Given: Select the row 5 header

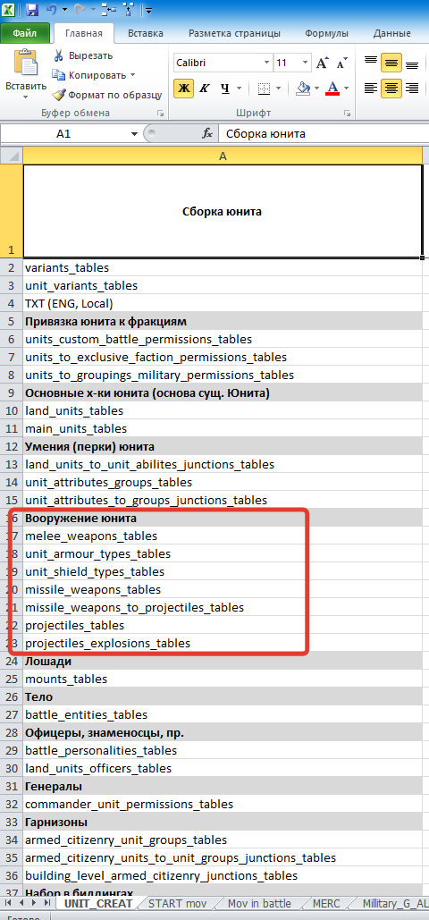Looking at the screenshot, I should pyautogui.click(x=11, y=322).
